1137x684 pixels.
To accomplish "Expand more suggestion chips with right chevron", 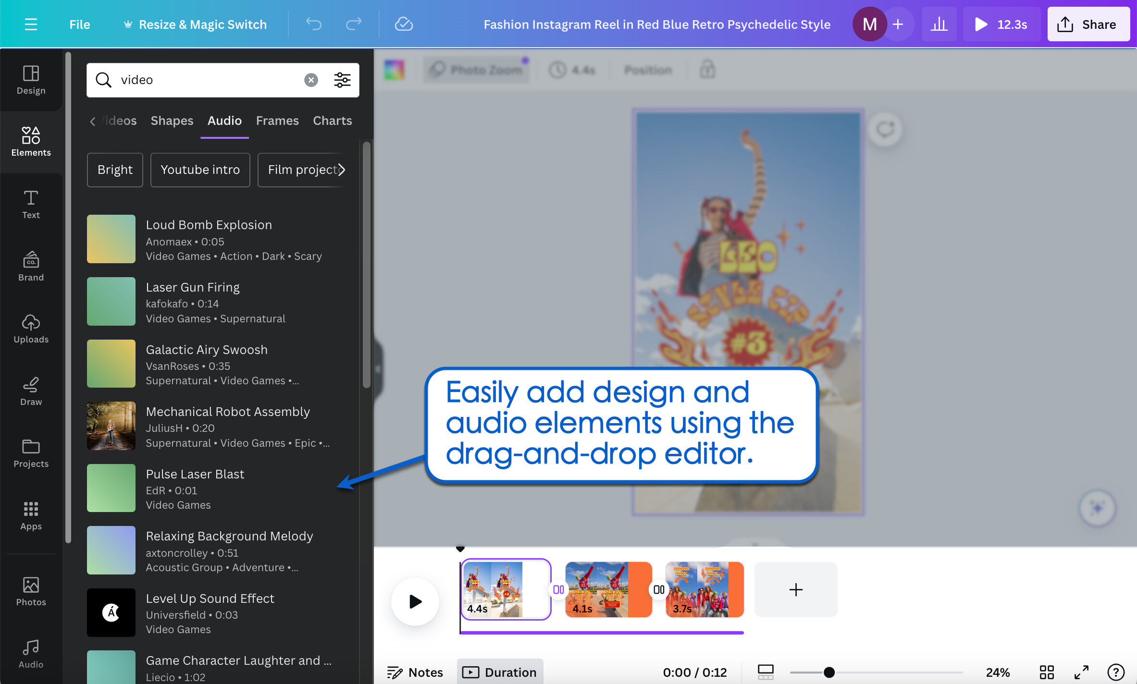I will pyautogui.click(x=341, y=170).
